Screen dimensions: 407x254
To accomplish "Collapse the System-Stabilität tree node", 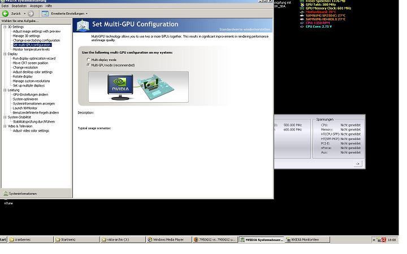I will [x=5, y=117].
